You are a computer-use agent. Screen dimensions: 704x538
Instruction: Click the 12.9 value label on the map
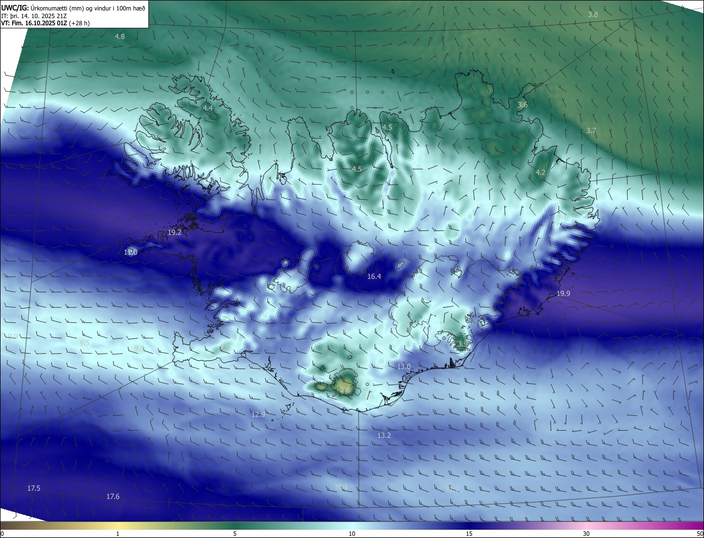click(258, 414)
